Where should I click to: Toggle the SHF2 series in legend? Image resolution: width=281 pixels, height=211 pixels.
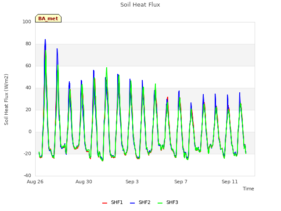(140, 202)
